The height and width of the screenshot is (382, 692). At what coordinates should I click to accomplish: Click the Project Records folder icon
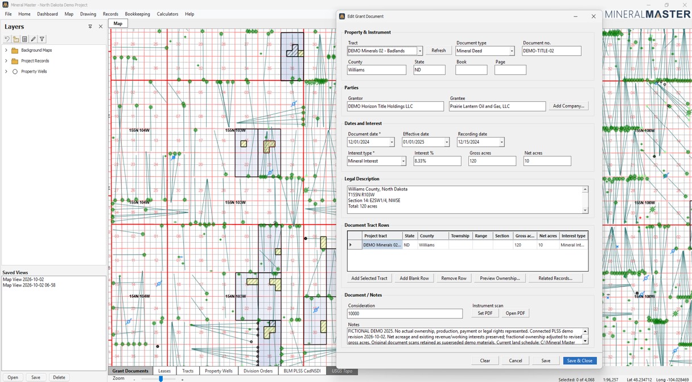tap(15, 61)
